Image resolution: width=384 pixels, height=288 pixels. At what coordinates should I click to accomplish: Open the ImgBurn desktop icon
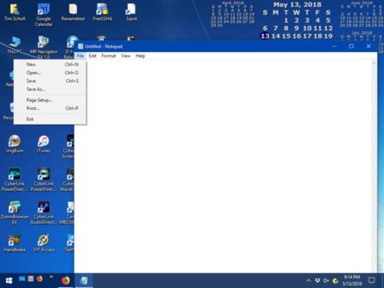(15, 144)
